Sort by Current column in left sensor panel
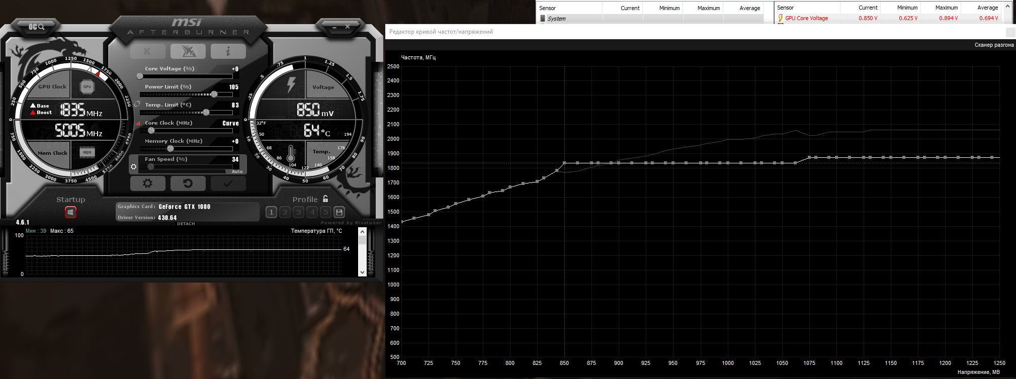 [623, 8]
